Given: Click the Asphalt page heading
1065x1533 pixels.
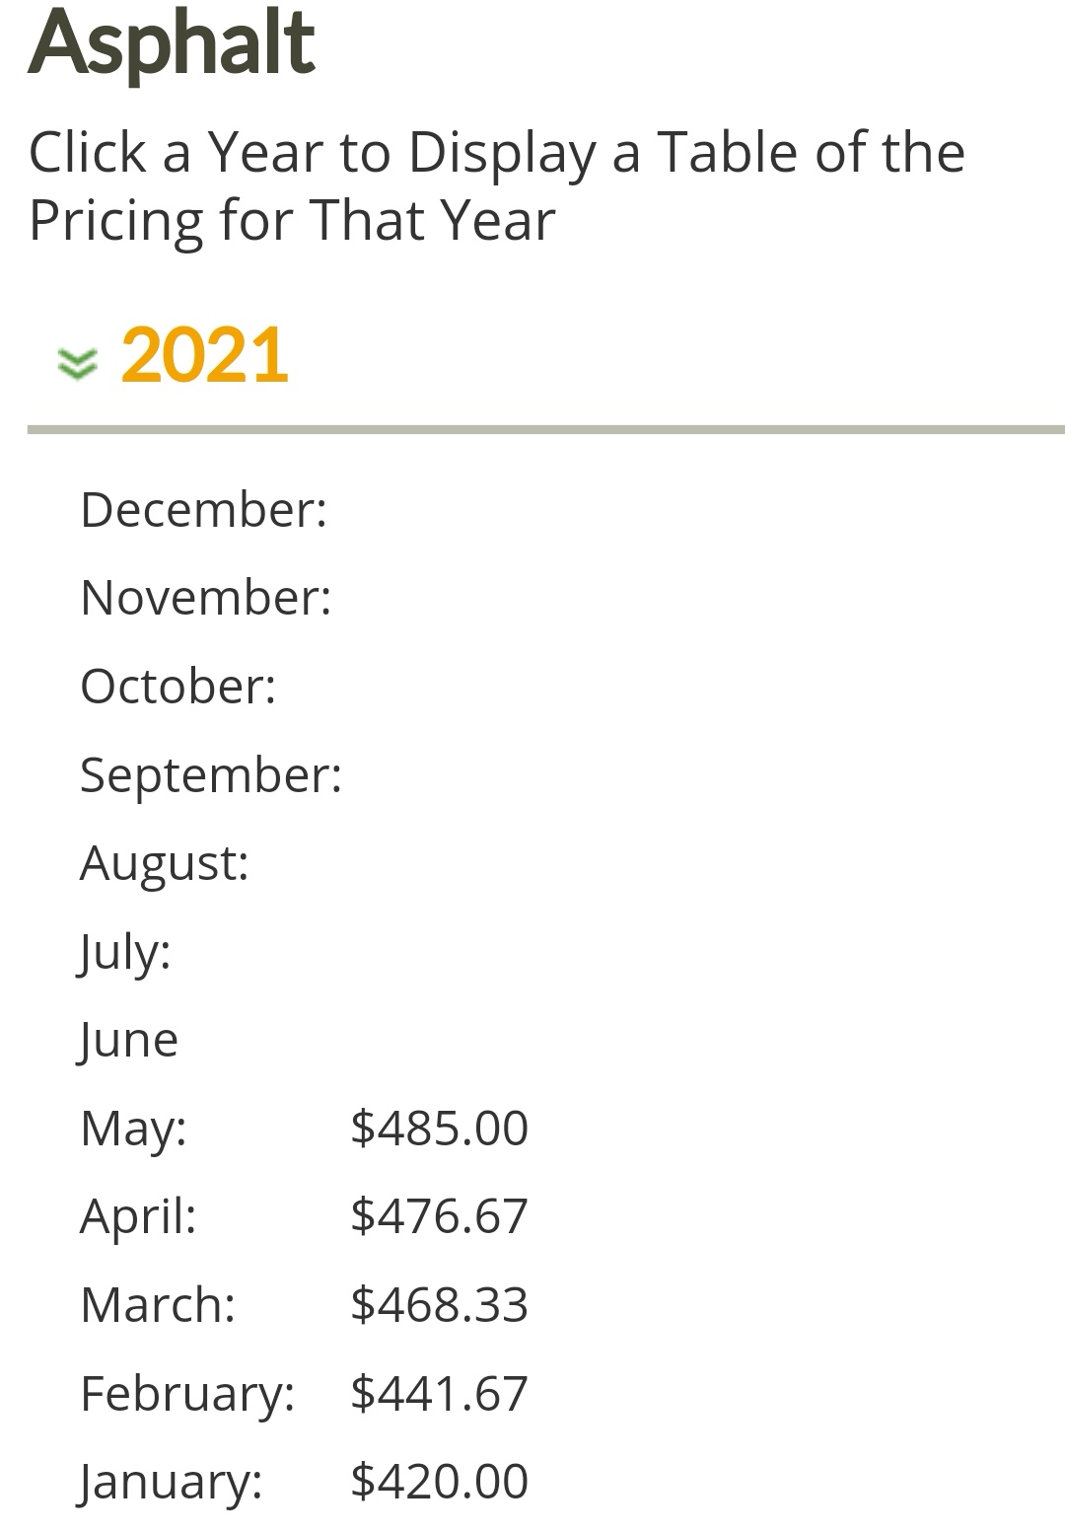Looking at the screenshot, I should click(x=172, y=43).
